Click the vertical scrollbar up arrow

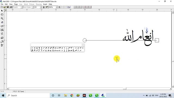pyautogui.click(x=173, y=13)
